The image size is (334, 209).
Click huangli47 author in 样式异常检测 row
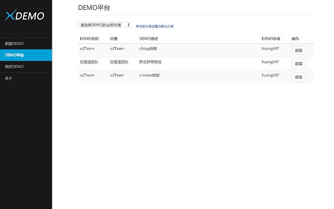(270, 62)
